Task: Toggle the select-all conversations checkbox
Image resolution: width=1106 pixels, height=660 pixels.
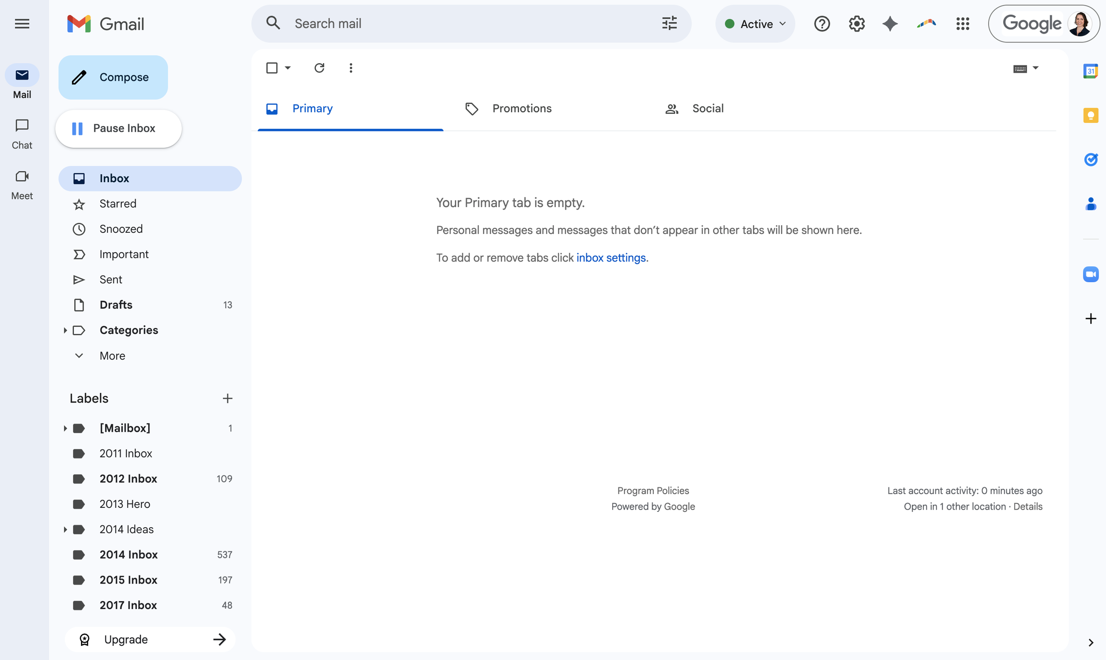Action: coord(272,68)
